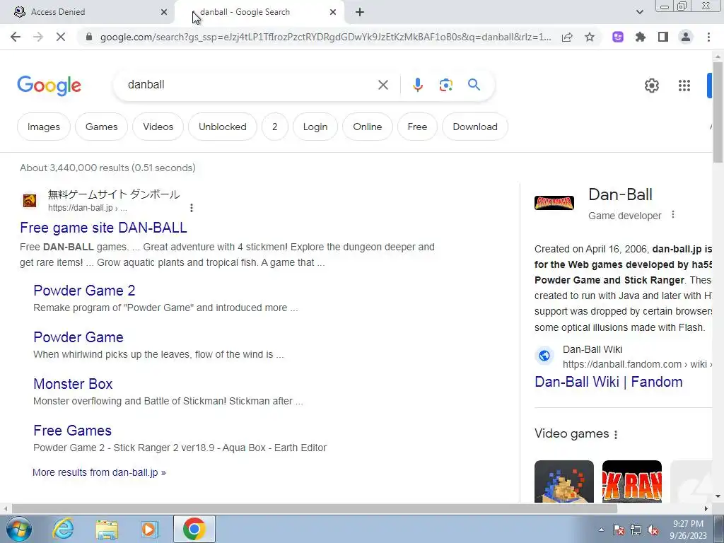Screen dimensions: 724x543
Task: Close the Access Denied tab
Action: [x=164, y=12]
